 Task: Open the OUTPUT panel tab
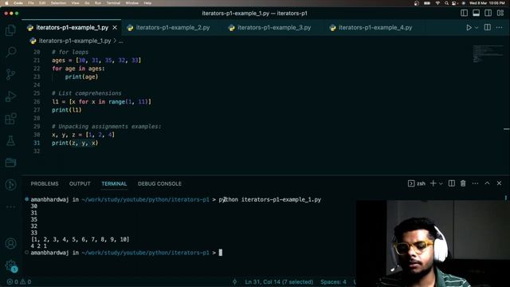[80, 184]
